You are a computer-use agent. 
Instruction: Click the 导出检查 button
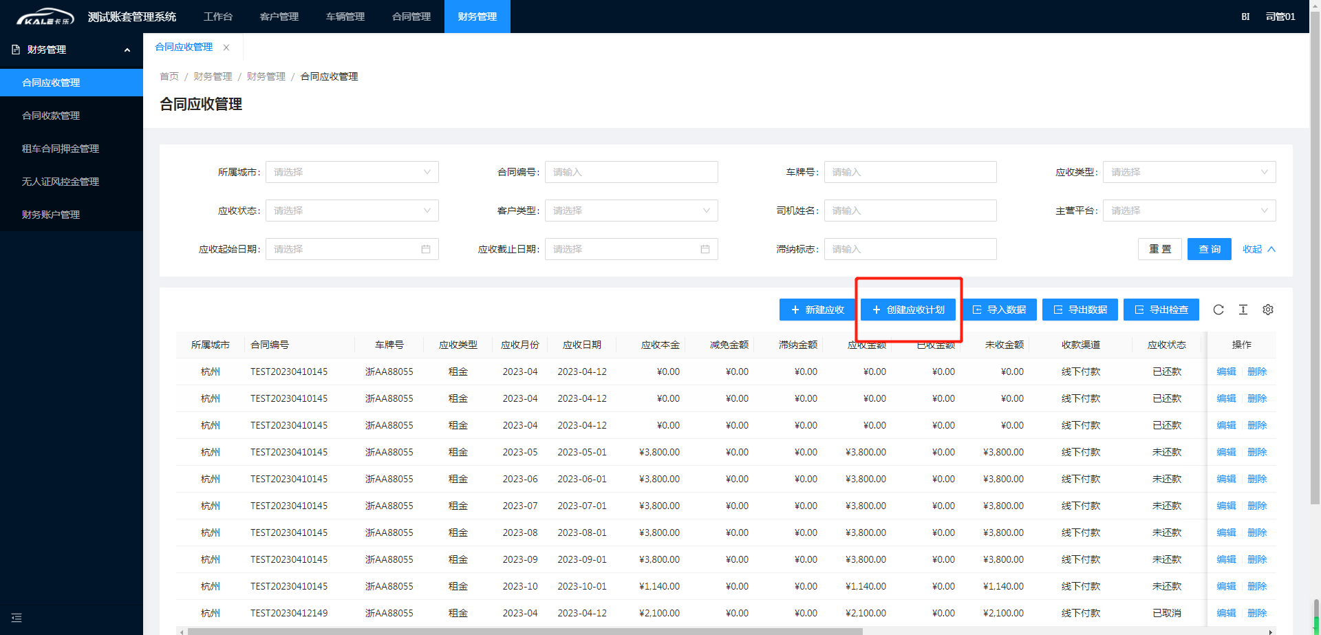point(1161,310)
